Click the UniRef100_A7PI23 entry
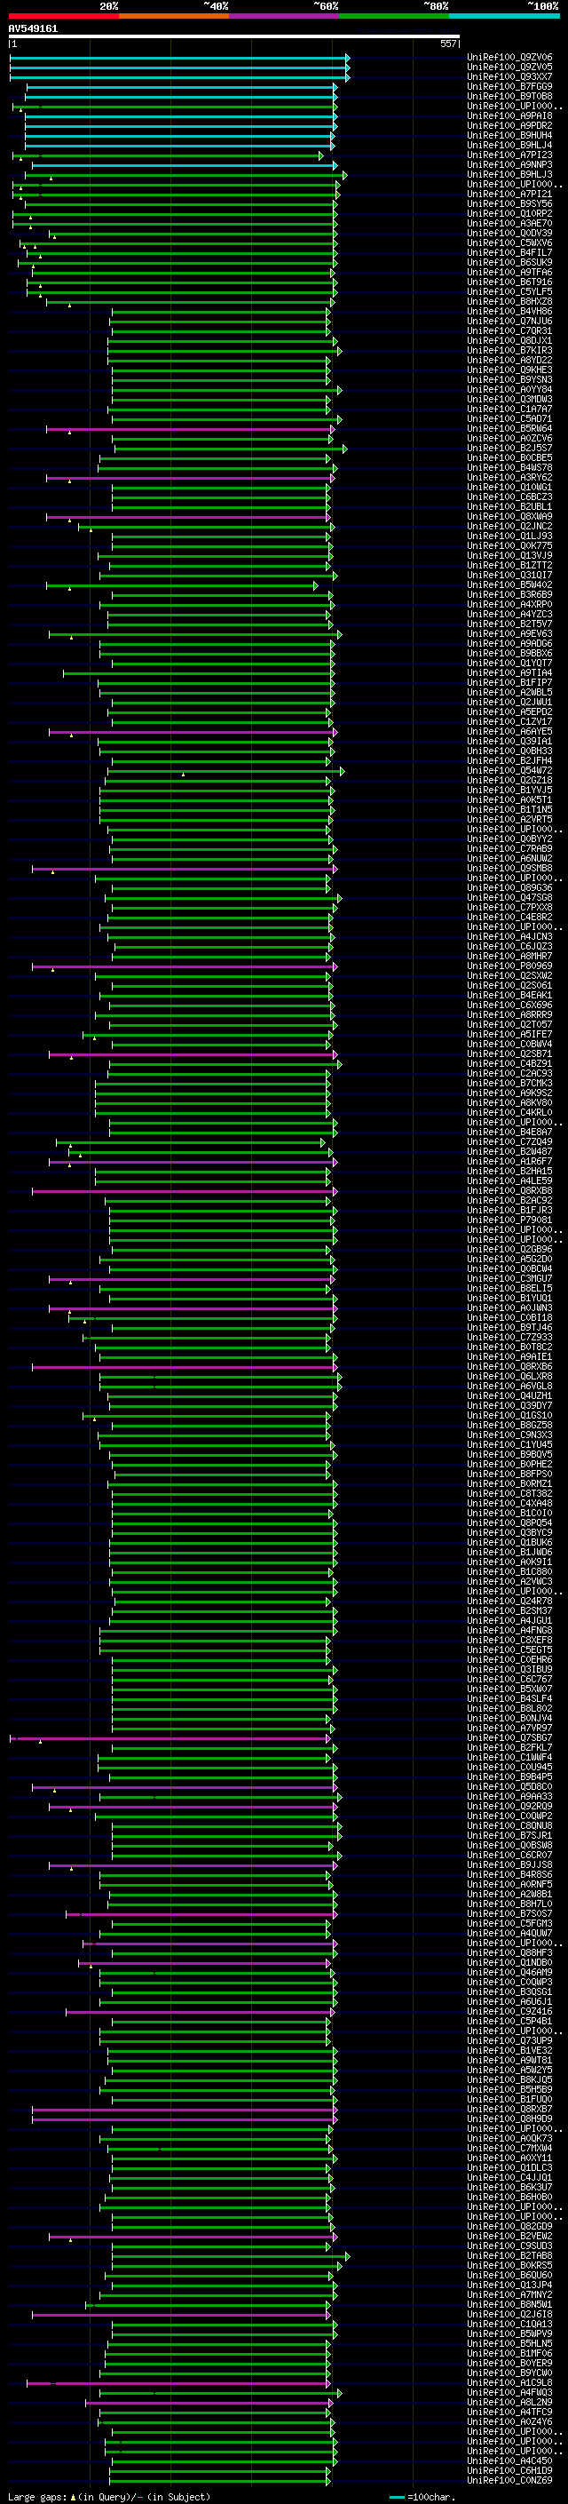The height and width of the screenshot is (2504, 568). [509, 155]
